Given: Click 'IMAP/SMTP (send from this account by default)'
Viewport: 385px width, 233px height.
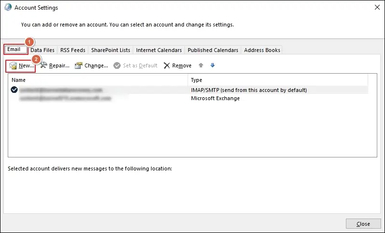Looking at the screenshot, I should click(249, 90).
